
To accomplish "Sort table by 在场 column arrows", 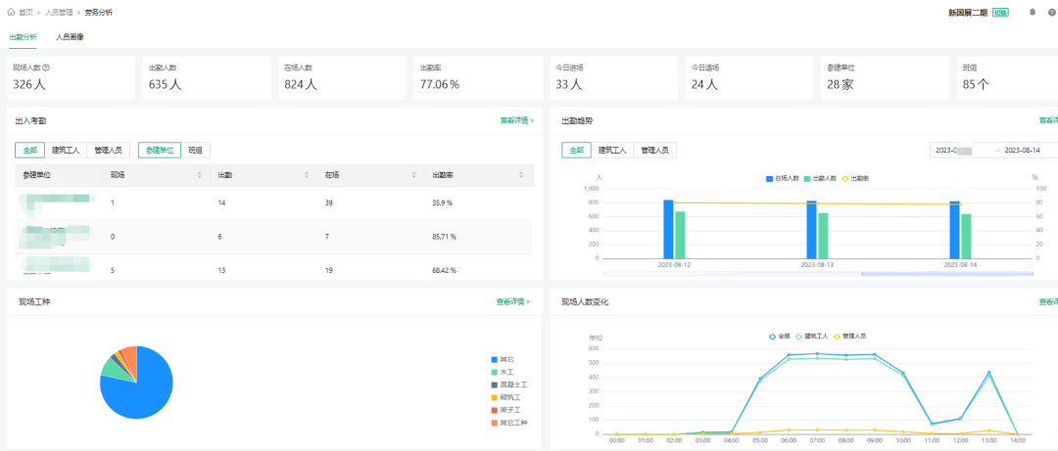I will click(414, 175).
